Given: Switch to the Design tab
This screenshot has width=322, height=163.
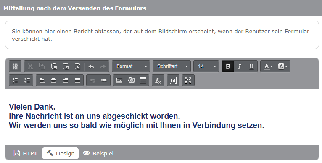Looking at the screenshot, I should click(x=61, y=153).
